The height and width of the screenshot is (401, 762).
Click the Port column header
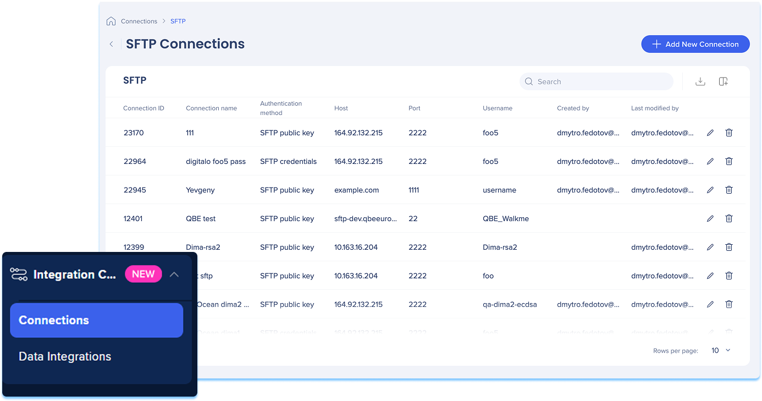[415, 108]
